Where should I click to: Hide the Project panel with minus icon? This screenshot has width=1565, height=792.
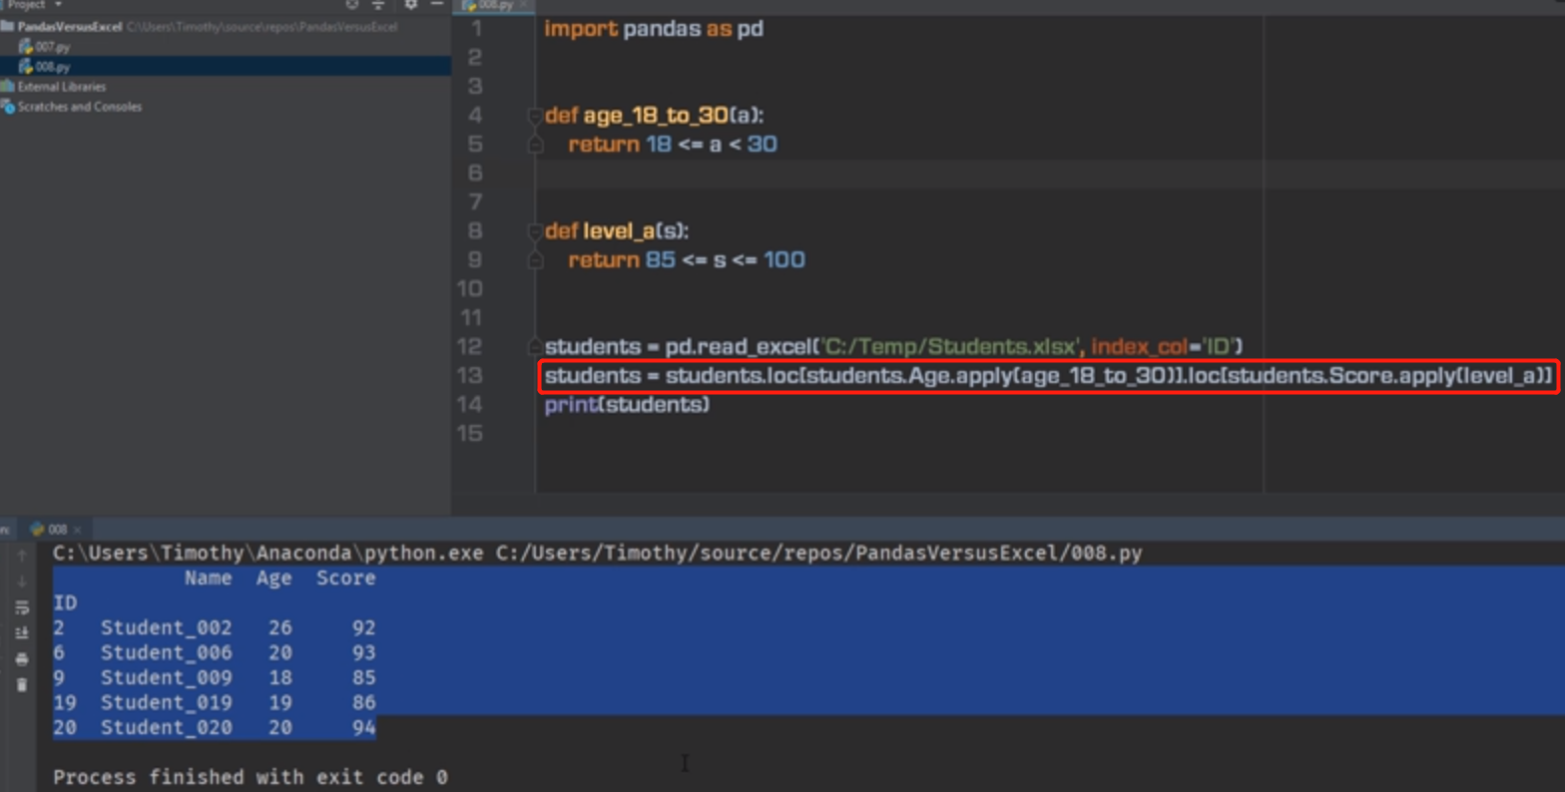[436, 4]
